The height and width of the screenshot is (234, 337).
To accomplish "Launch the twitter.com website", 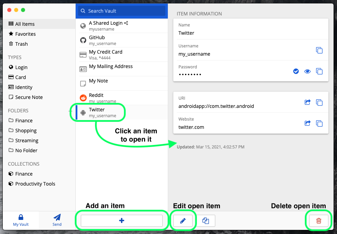I will click(307, 123).
